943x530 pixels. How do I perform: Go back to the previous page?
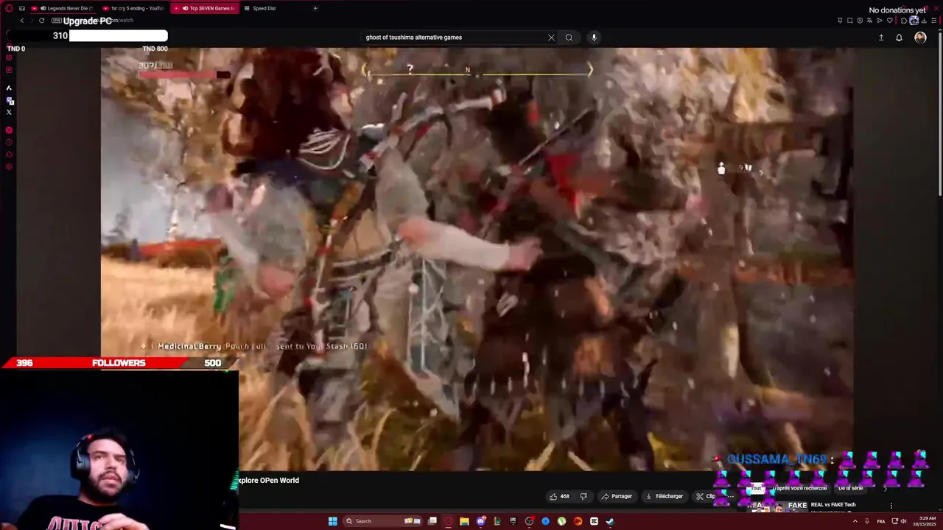tap(21, 21)
